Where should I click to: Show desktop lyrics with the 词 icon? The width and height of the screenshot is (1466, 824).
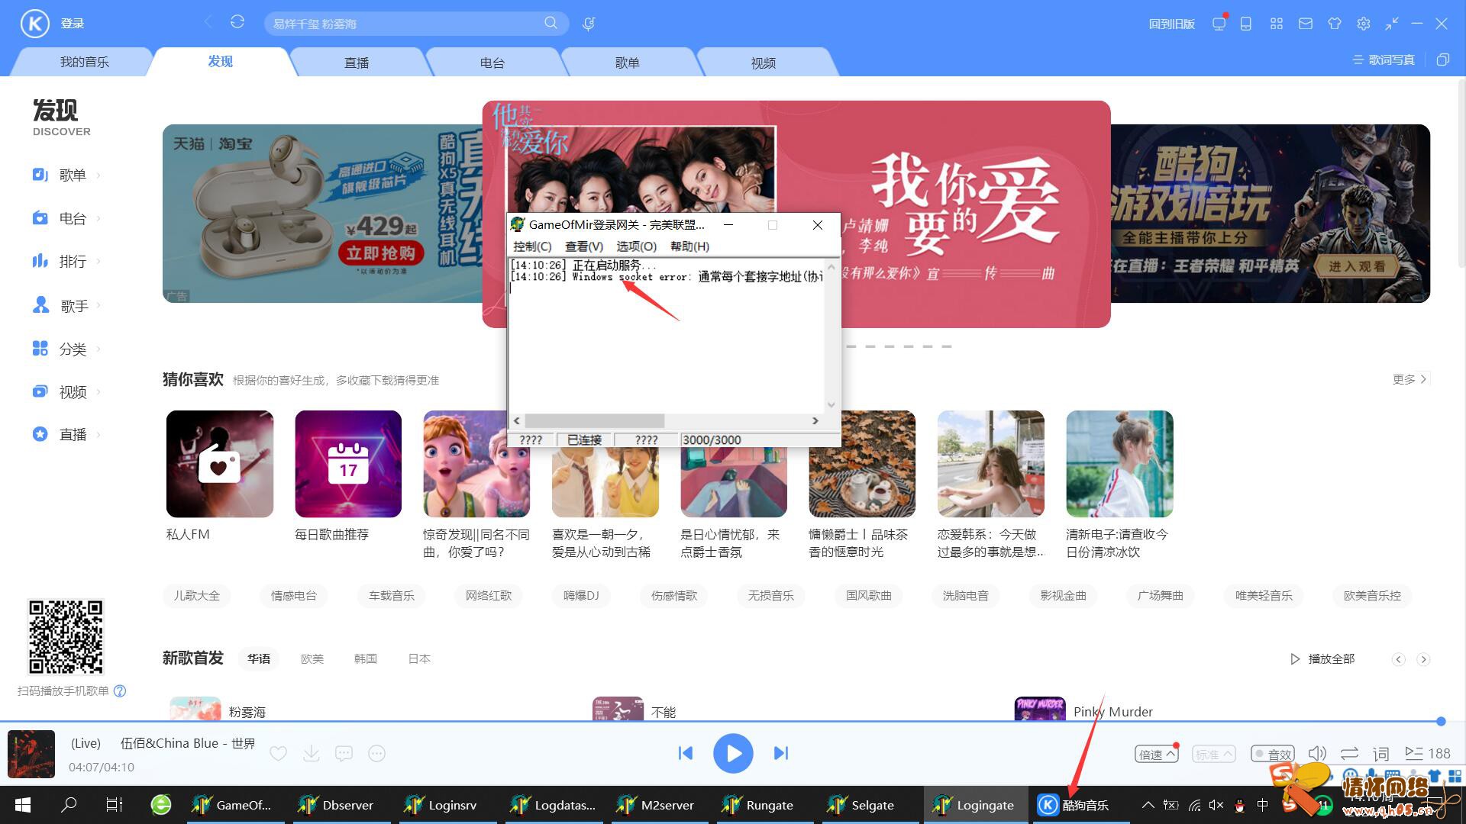tap(1380, 754)
